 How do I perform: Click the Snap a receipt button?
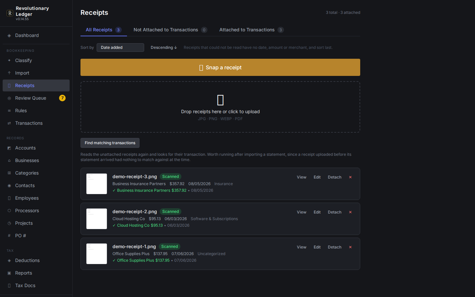[220, 67]
